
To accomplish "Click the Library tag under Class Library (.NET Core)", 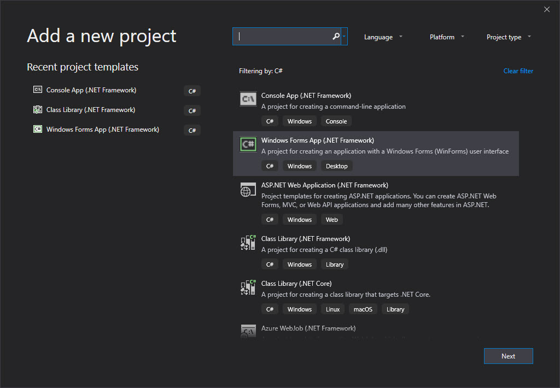I will (x=395, y=309).
